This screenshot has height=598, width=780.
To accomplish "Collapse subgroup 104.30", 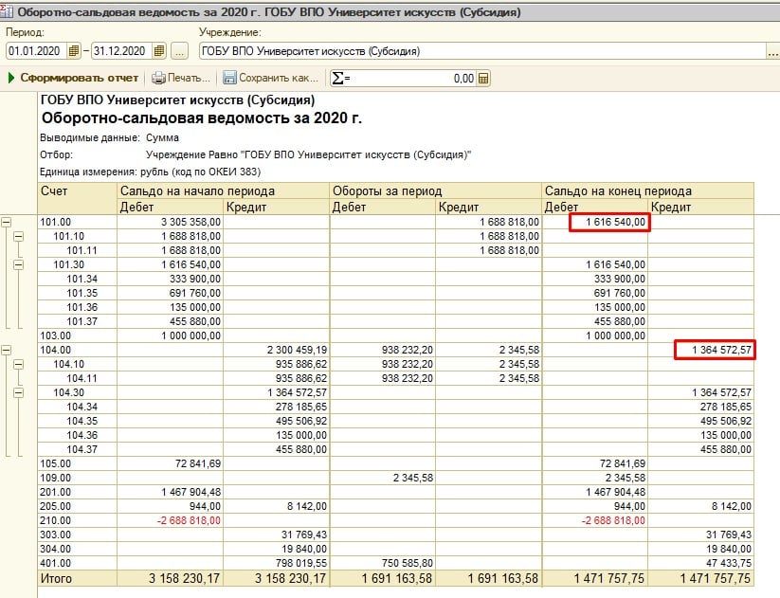I will point(20,391).
